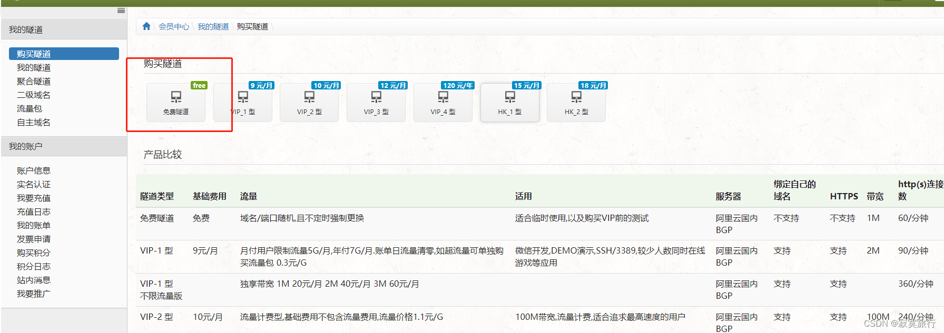This screenshot has height=333, width=944.
Task: Click the 9元/月 fee cell
Action: 205,250
